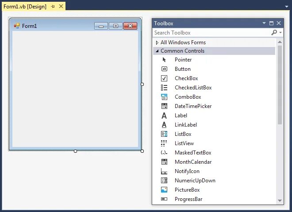Click the form's bottom-right corner handle

click(142, 151)
